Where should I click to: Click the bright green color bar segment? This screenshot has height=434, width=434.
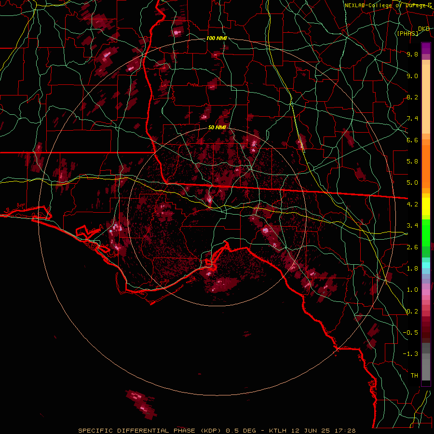click(x=426, y=232)
